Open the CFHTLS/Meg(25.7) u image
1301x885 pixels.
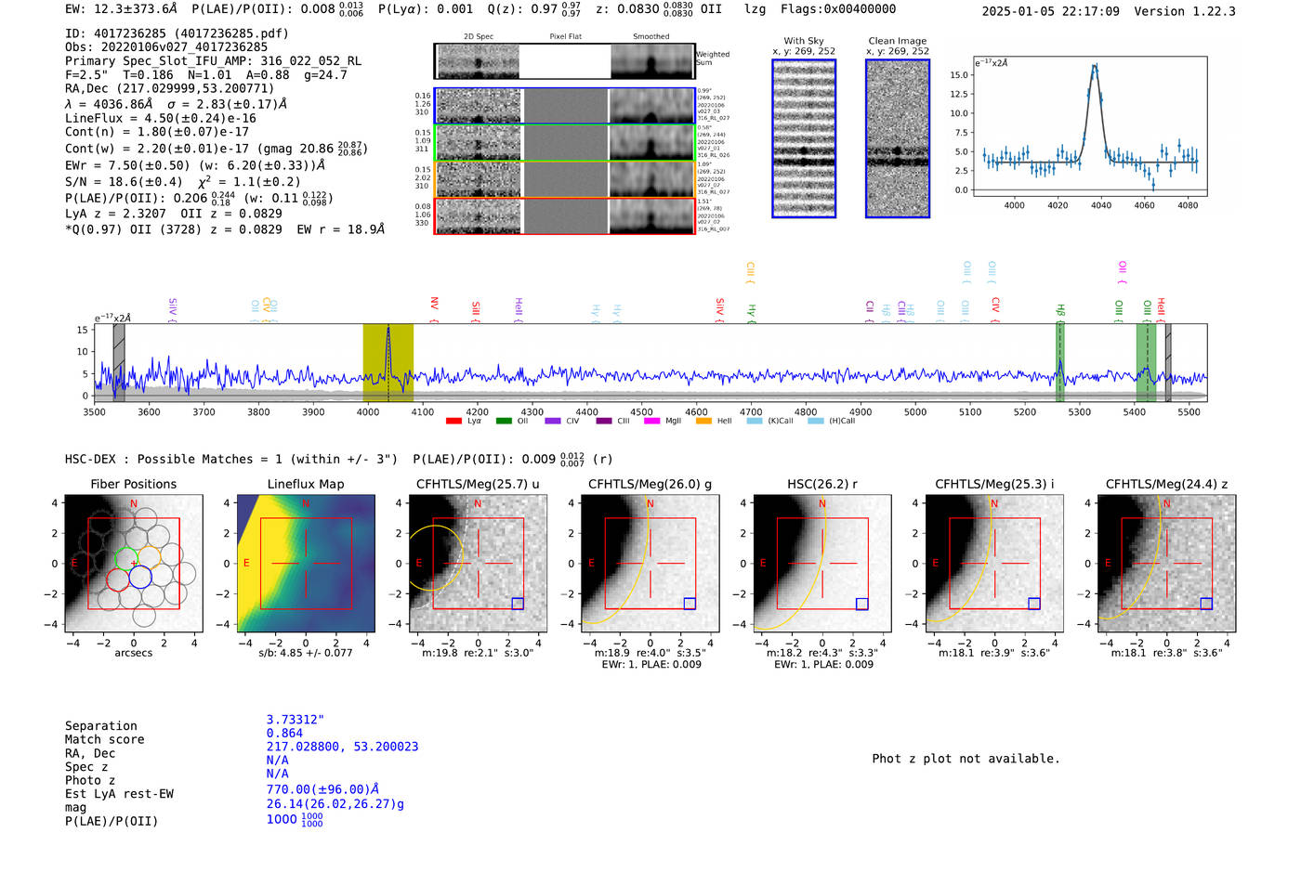coord(478,564)
